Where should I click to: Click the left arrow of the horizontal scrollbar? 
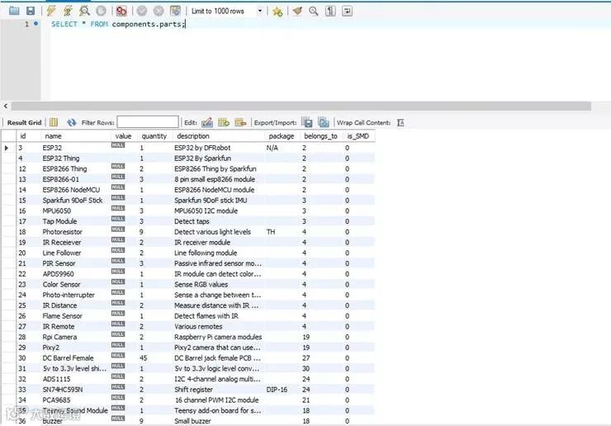tap(6, 106)
